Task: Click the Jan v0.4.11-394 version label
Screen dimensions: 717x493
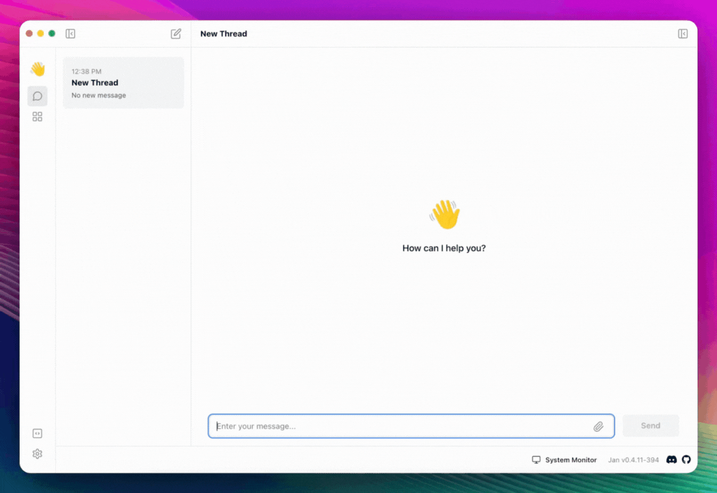Action: pyautogui.click(x=633, y=460)
